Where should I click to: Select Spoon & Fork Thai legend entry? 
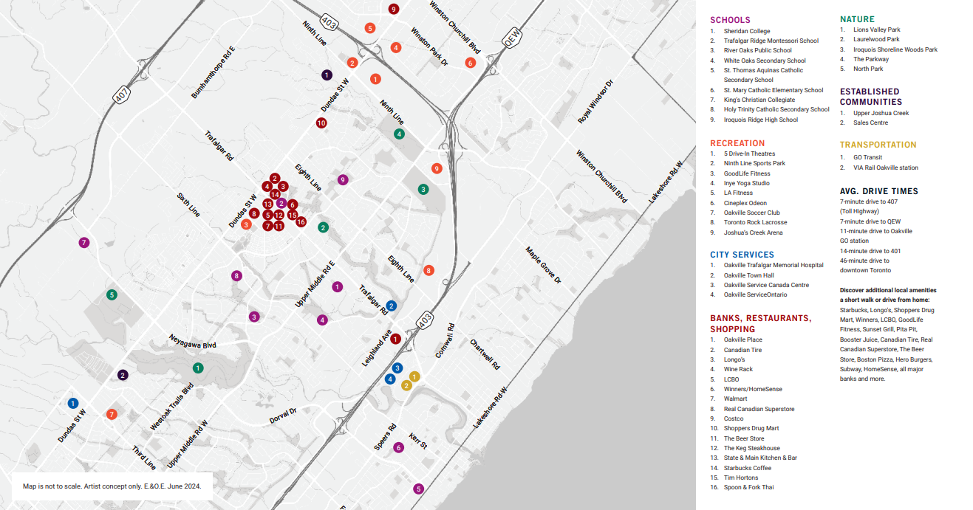point(748,487)
